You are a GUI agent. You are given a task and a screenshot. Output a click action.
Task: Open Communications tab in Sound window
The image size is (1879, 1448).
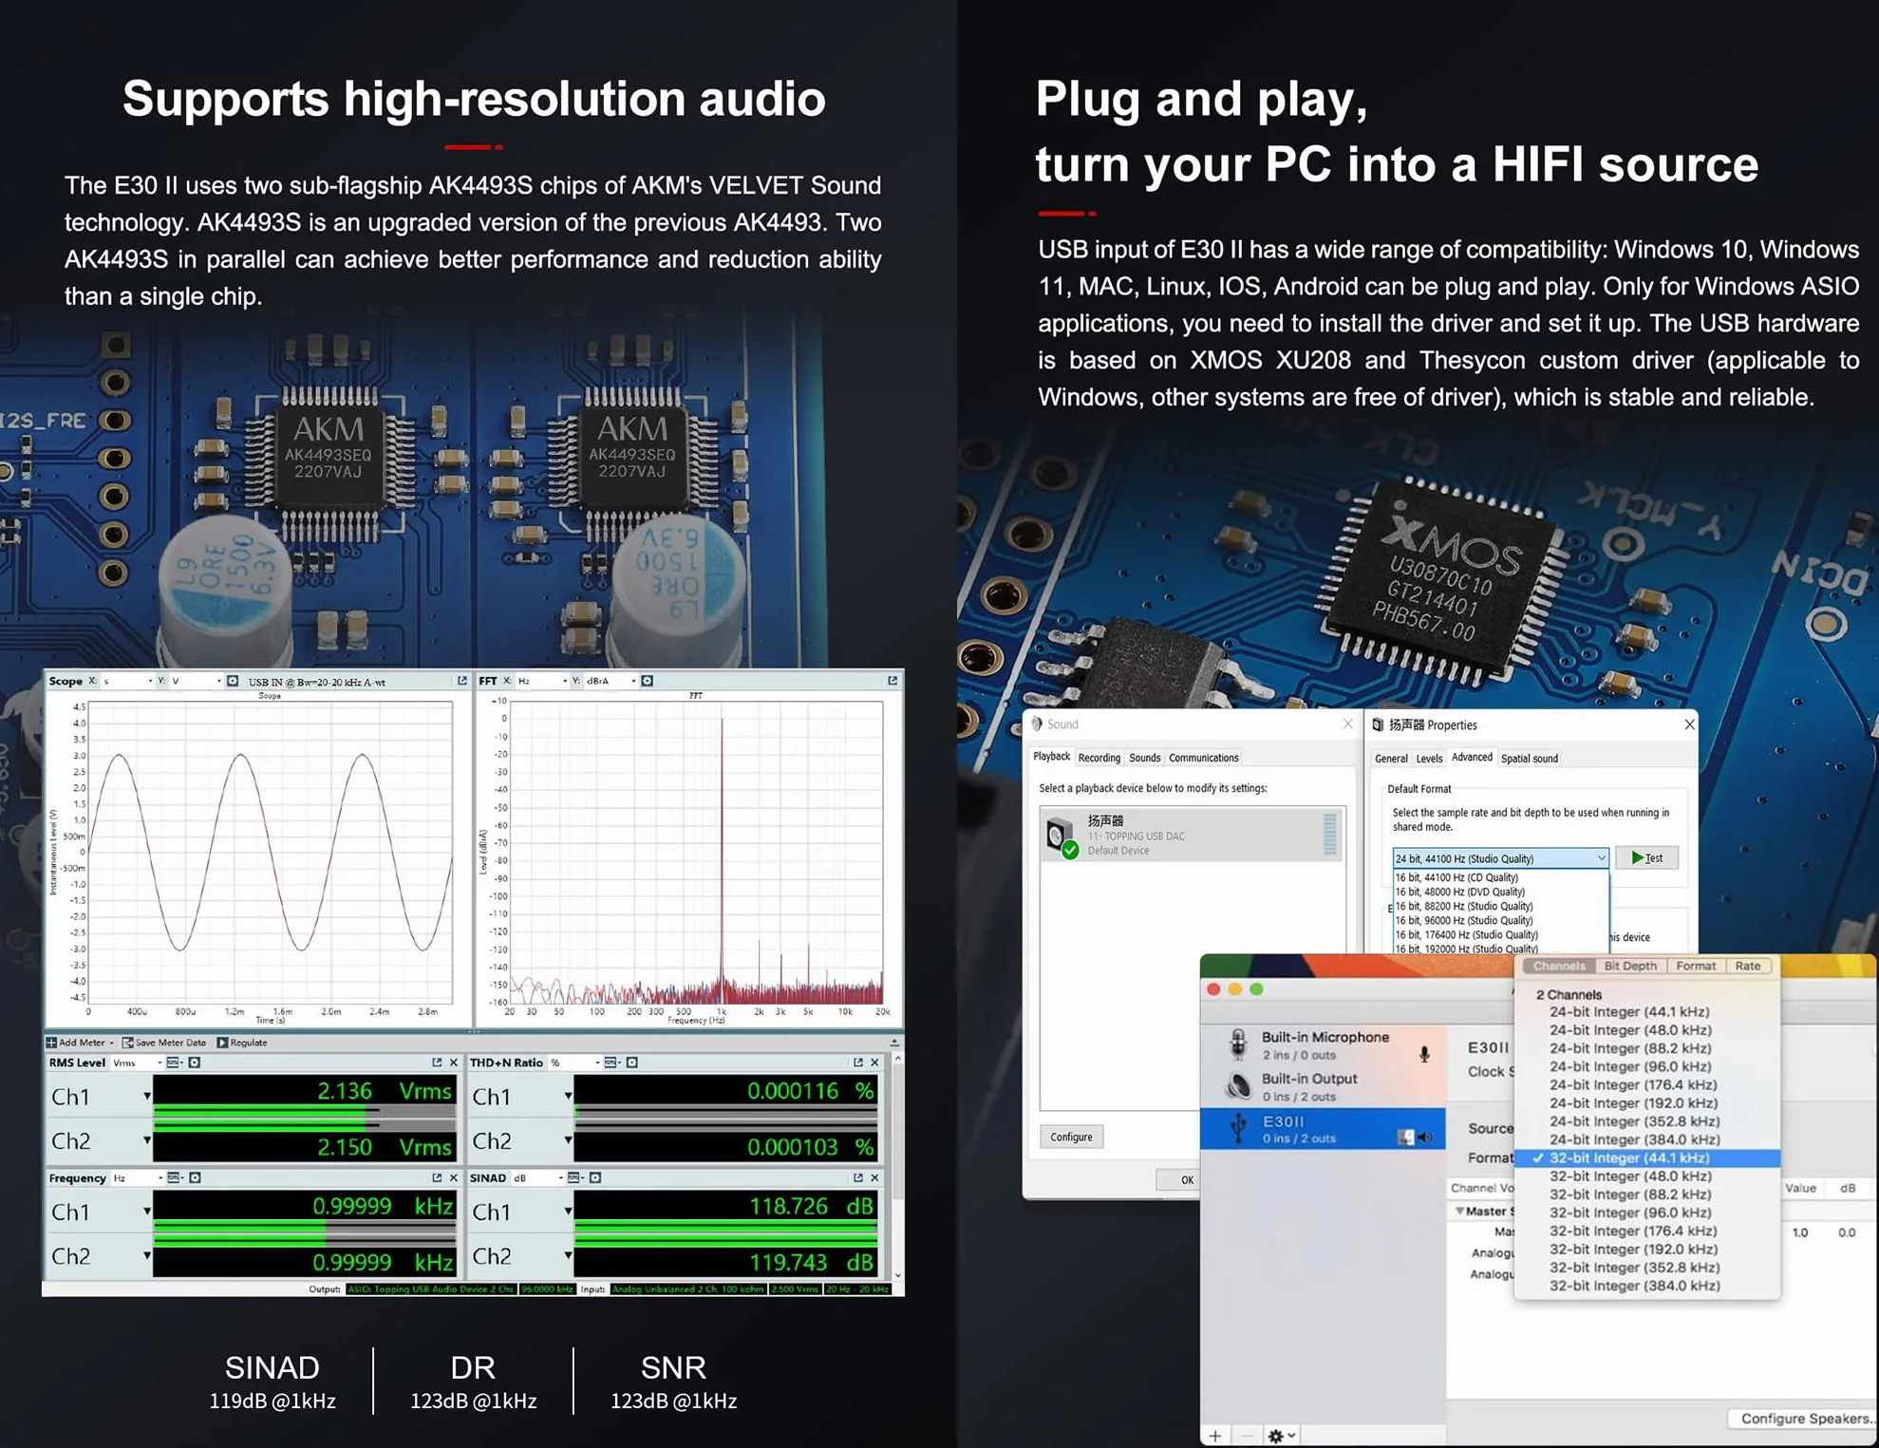tap(1203, 758)
